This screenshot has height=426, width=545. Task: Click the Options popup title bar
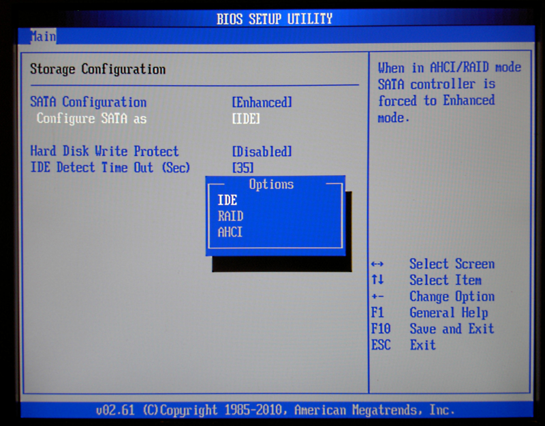[x=273, y=184]
